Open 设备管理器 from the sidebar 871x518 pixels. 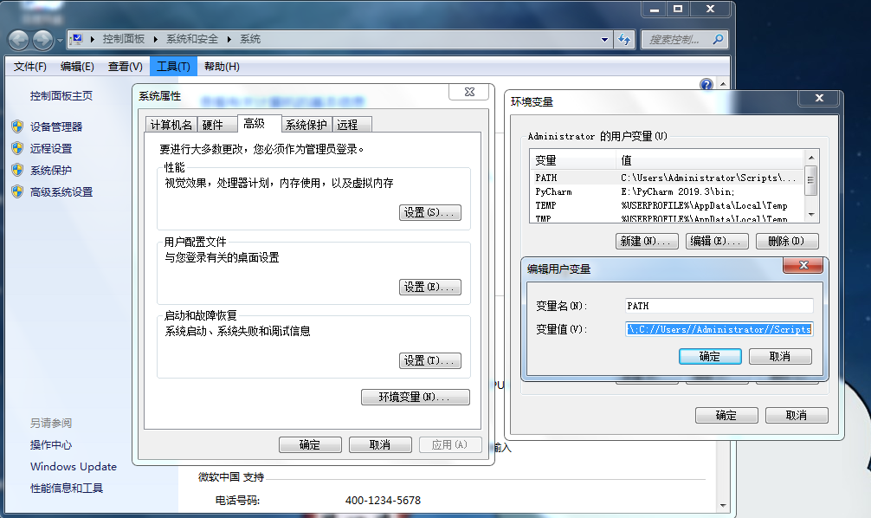coord(54,126)
